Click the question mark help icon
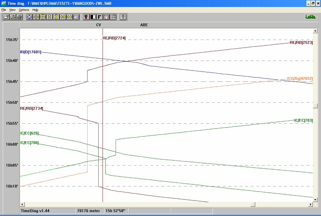 coord(123,17)
